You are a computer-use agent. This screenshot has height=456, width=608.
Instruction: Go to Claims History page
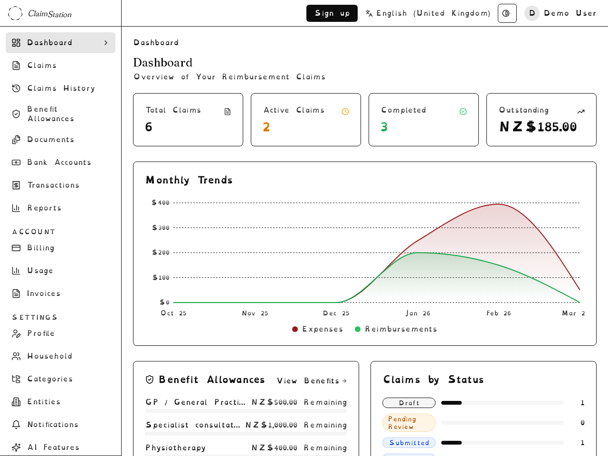[60, 88]
